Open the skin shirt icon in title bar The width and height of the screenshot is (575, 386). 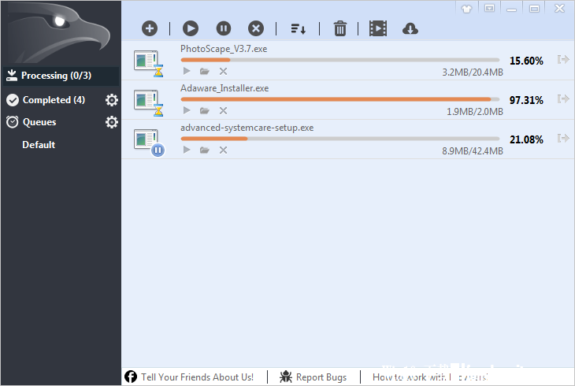[468, 8]
